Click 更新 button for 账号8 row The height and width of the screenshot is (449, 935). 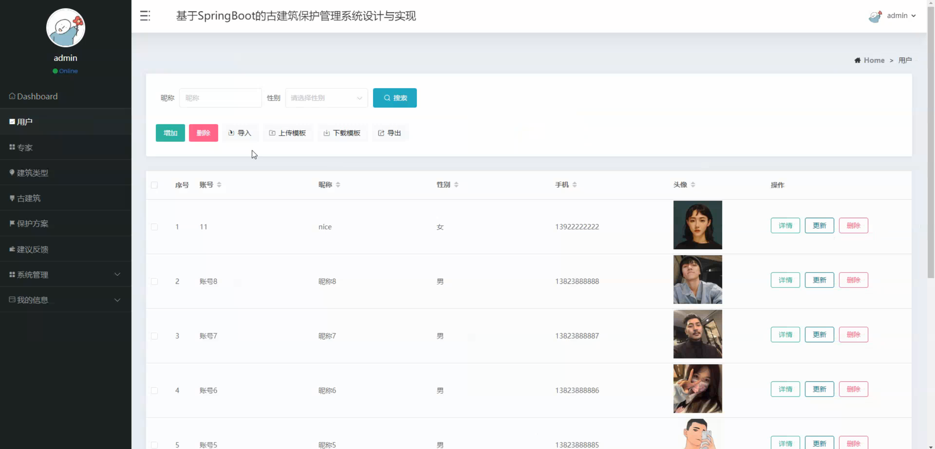819,280
